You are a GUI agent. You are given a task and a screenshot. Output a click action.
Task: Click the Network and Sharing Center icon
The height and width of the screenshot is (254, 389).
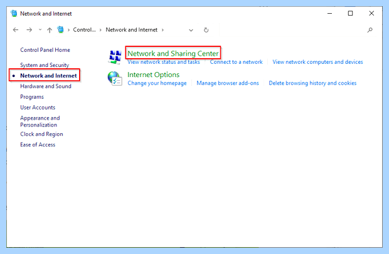coord(115,57)
